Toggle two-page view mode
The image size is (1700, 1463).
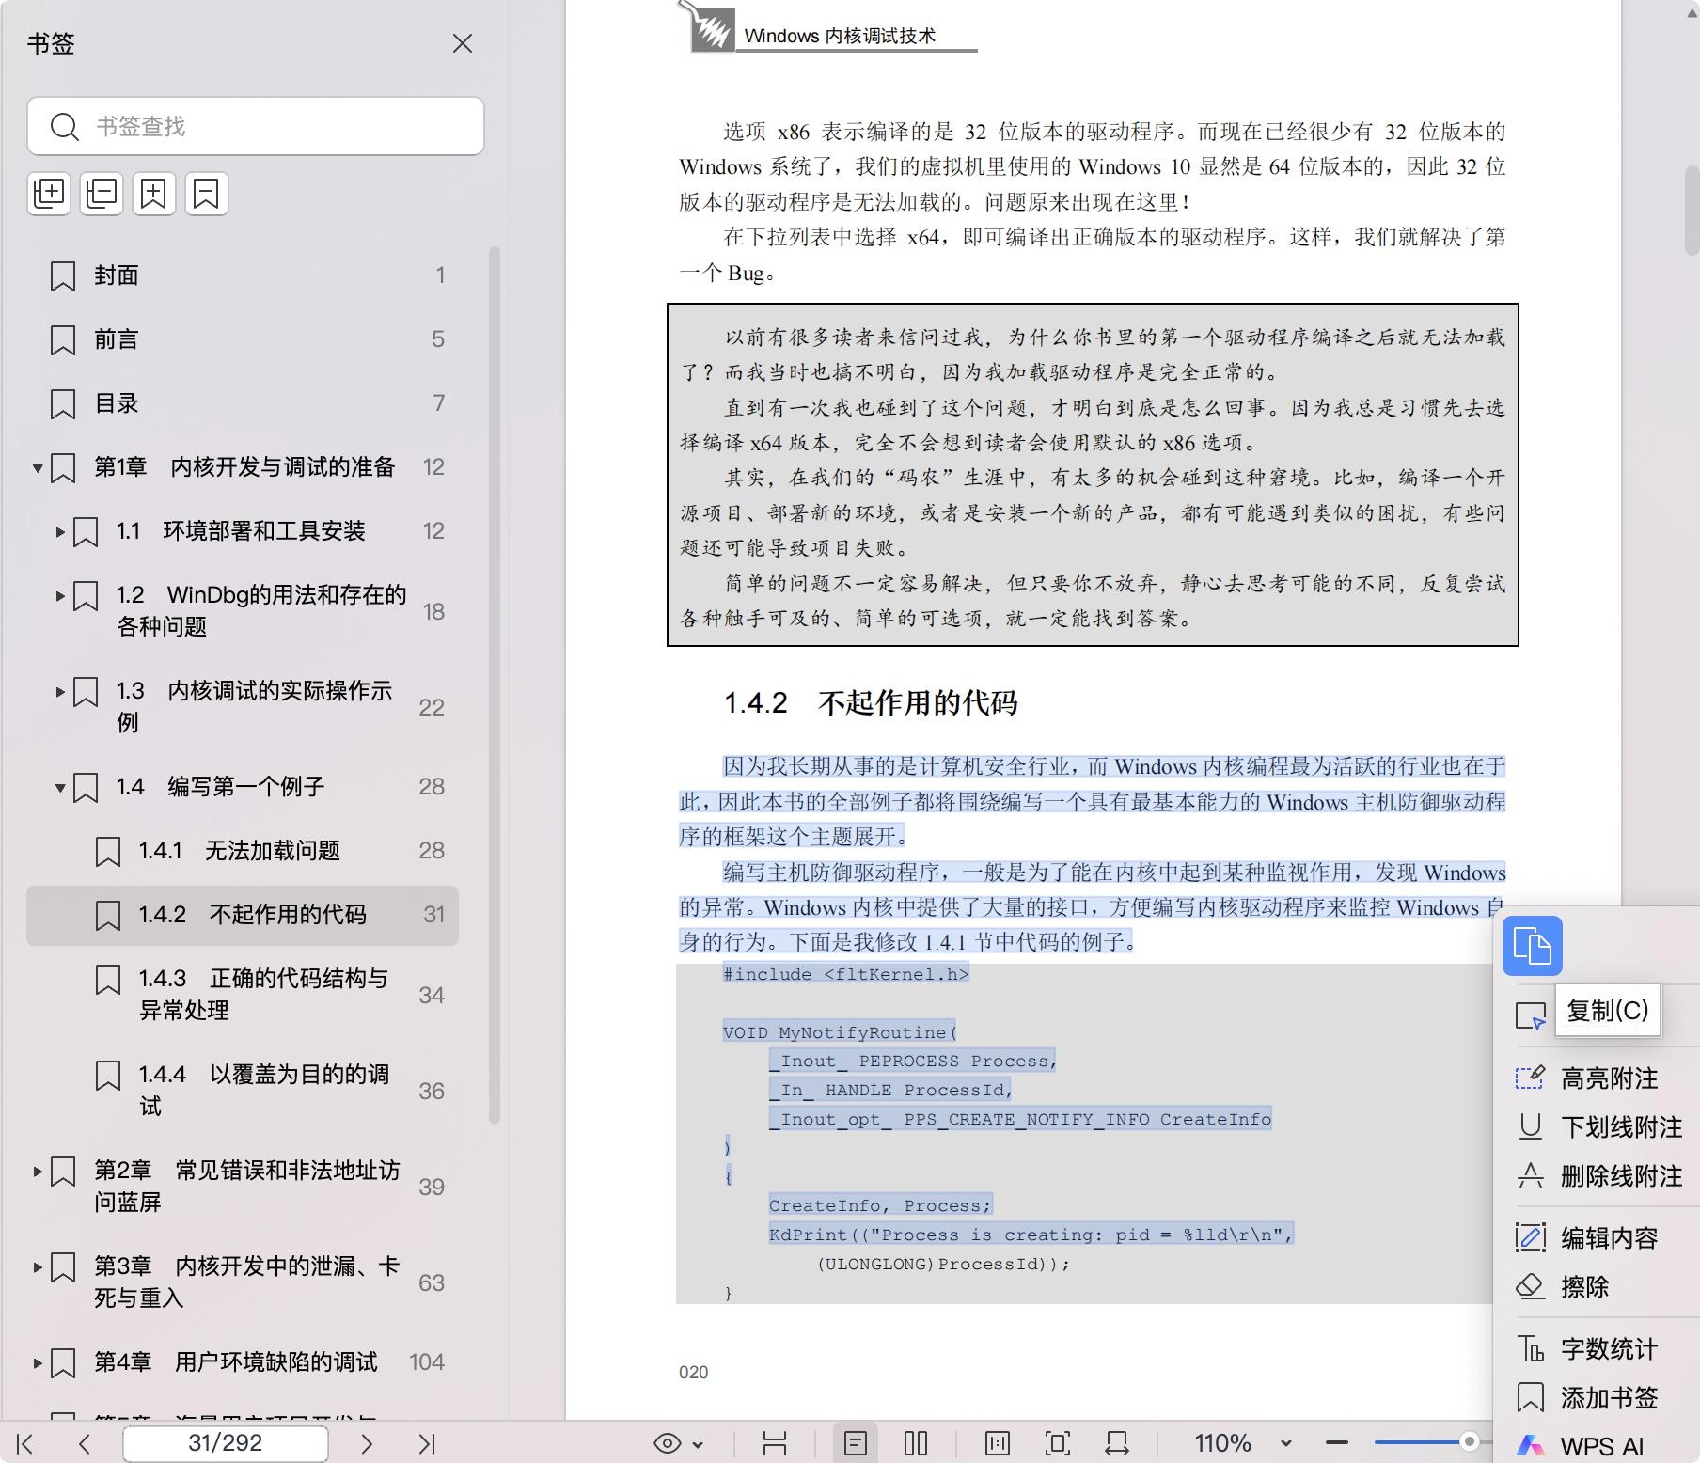click(x=916, y=1443)
